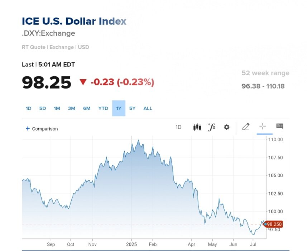Select the YTD range tab
This screenshot has width=307, height=251.
[103, 108]
